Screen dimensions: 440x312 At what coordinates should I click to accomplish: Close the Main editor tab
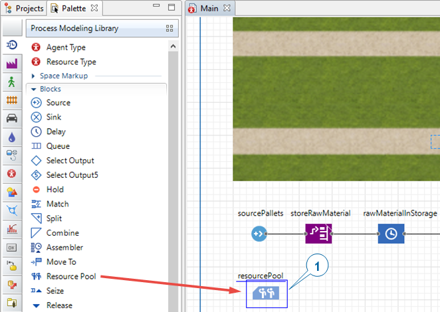(x=227, y=8)
